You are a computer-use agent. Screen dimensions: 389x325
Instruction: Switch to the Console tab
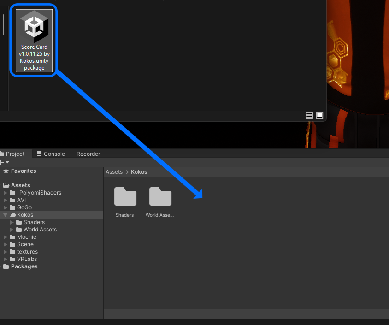coord(51,154)
